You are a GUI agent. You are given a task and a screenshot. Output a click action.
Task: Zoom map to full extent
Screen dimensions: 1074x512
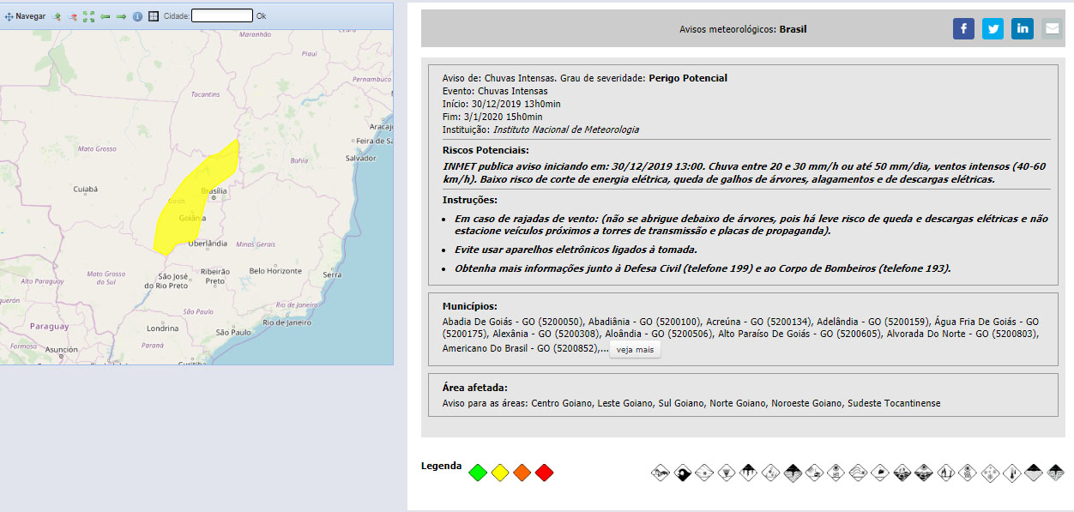(x=88, y=16)
